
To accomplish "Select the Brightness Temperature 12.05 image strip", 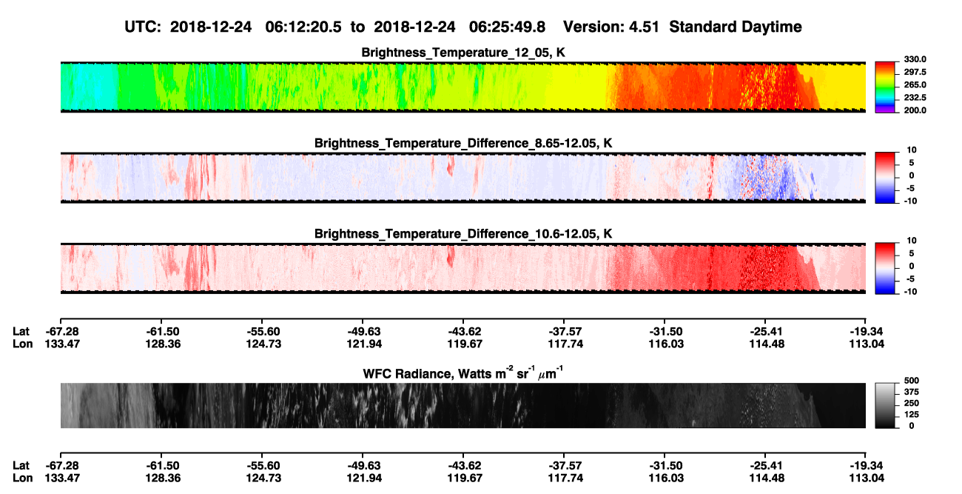I will tap(462, 87).
